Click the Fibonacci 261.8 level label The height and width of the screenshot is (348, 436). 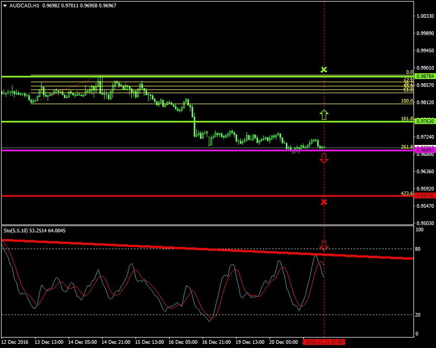pyautogui.click(x=407, y=147)
